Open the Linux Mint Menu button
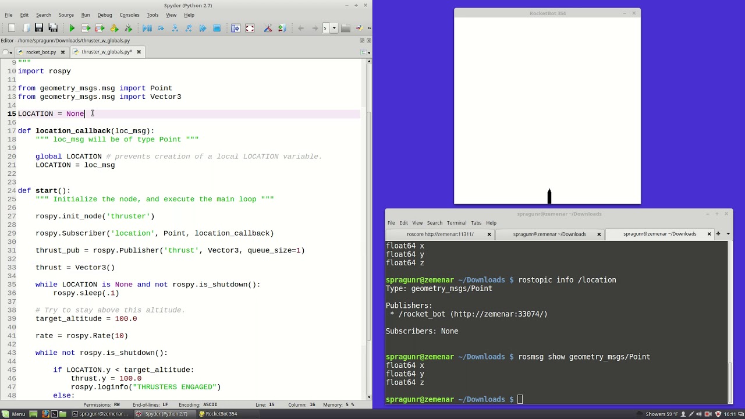 click(14, 414)
